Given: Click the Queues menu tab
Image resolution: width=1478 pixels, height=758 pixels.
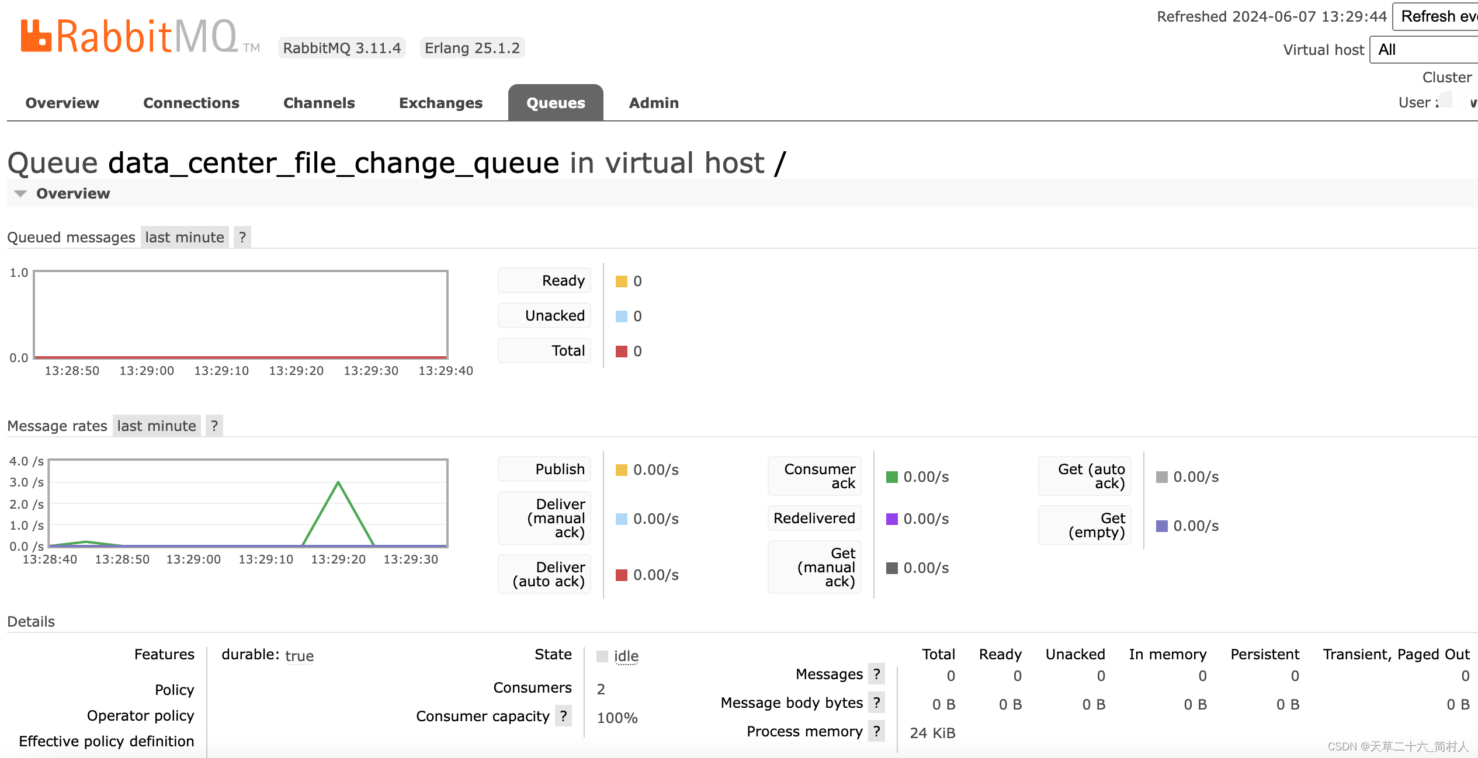Looking at the screenshot, I should point(555,102).
